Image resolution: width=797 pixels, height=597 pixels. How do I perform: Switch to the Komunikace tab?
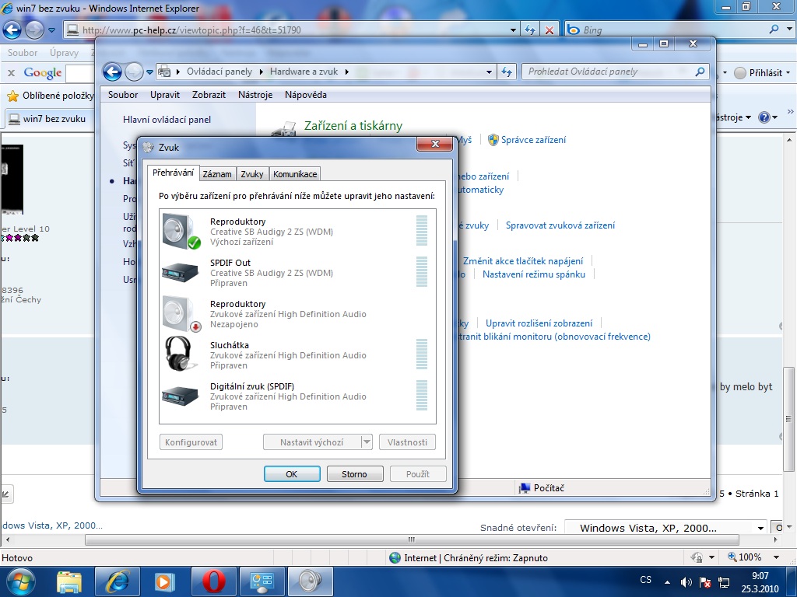pyautogui.click(x=295, y=174)
